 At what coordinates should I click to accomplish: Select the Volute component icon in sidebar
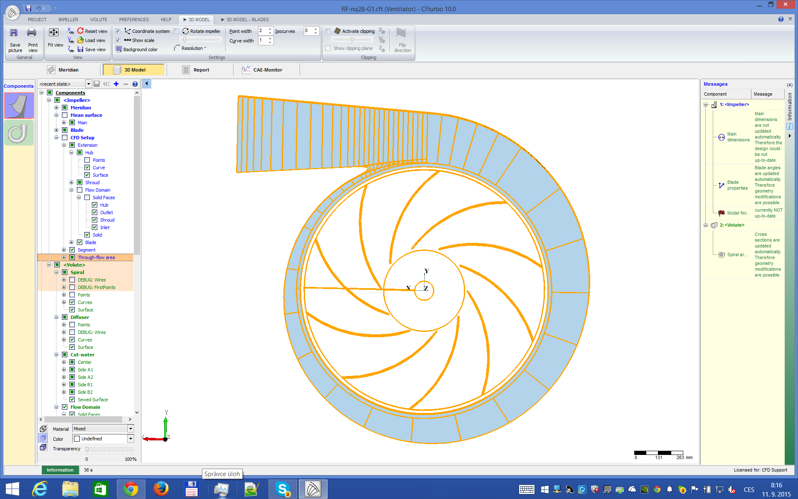coord(19,133)
